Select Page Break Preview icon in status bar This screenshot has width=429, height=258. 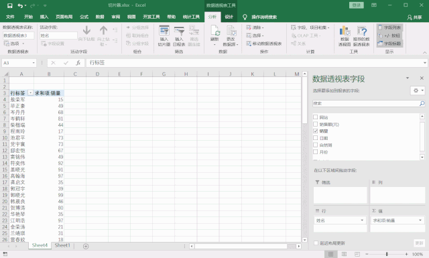[357, 254]
